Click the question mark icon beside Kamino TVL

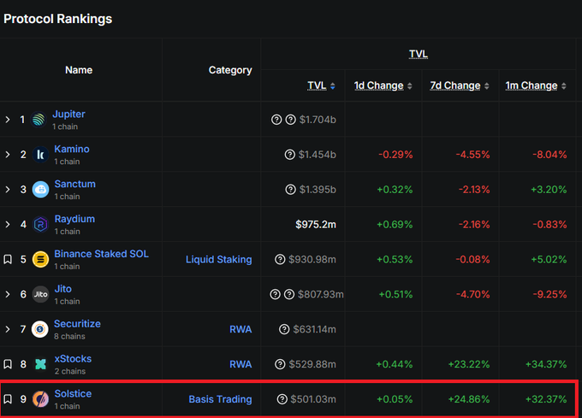(x=289, y=155)
